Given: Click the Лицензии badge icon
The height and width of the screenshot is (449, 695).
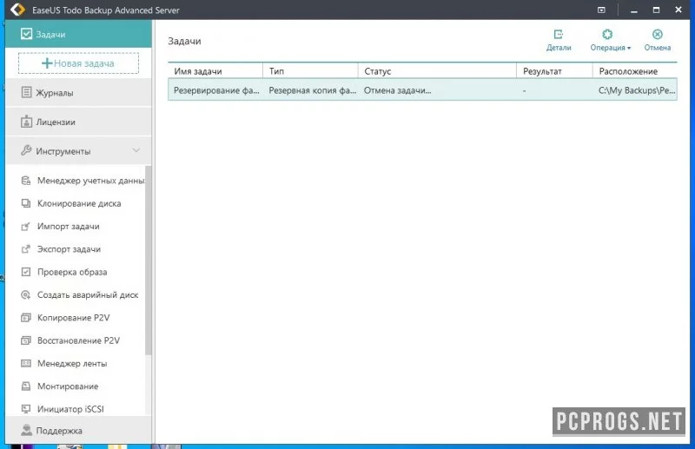Looking at the screenshot, I should (27, 122).
